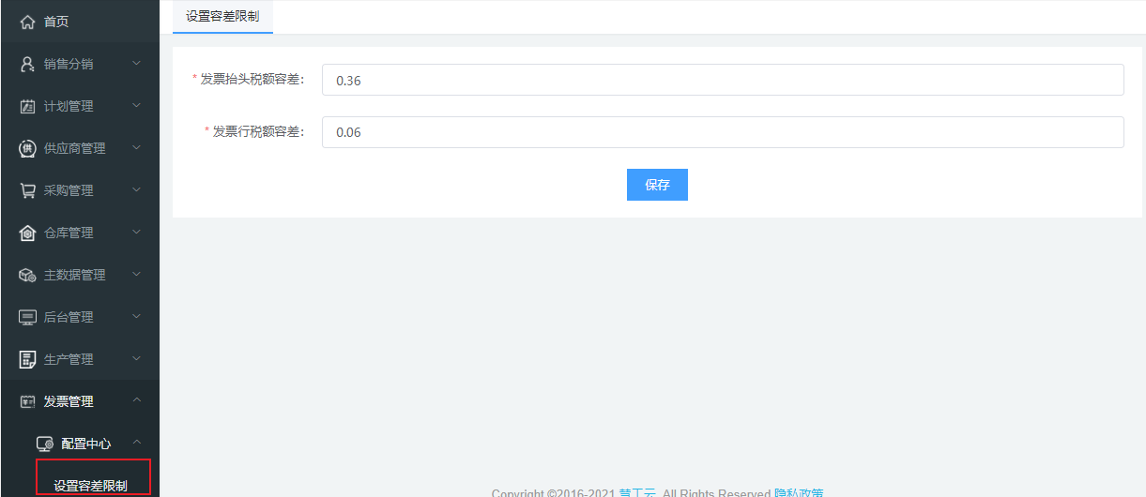
Task: Collapse the 发票管理 section chevron
Action: 136,401
